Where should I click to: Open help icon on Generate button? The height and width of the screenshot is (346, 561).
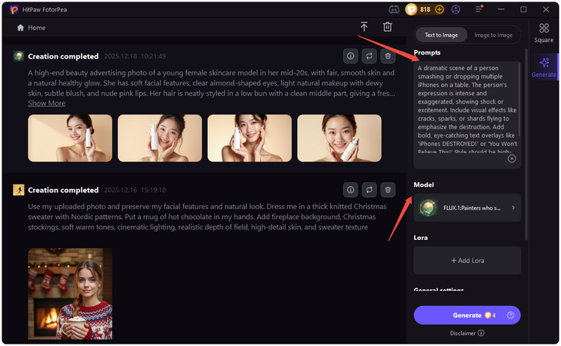point(510,315)
